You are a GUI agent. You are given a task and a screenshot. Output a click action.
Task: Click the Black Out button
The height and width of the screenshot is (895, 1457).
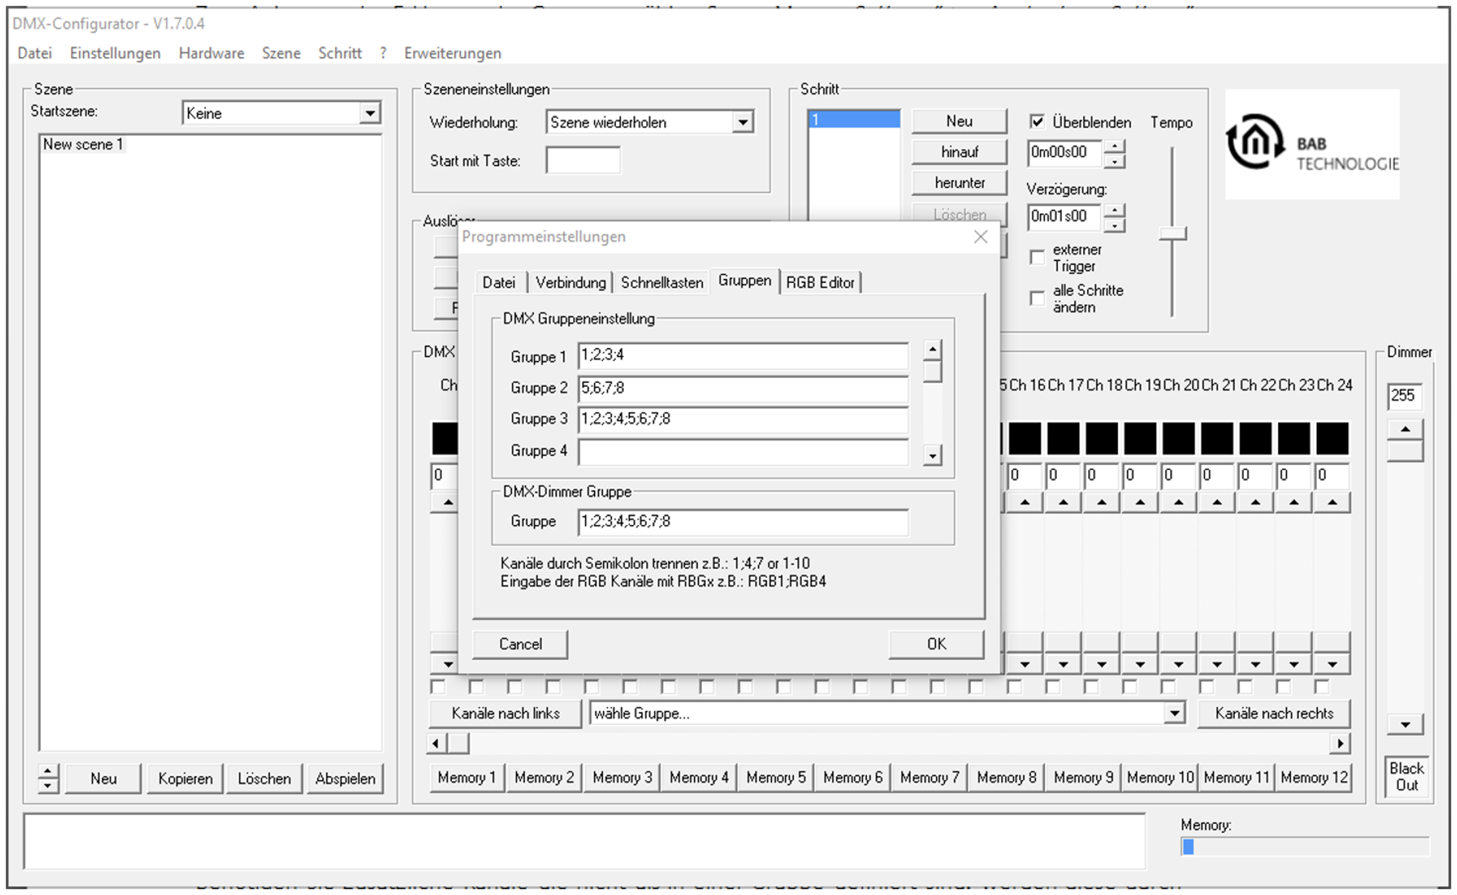[1406, 777]
